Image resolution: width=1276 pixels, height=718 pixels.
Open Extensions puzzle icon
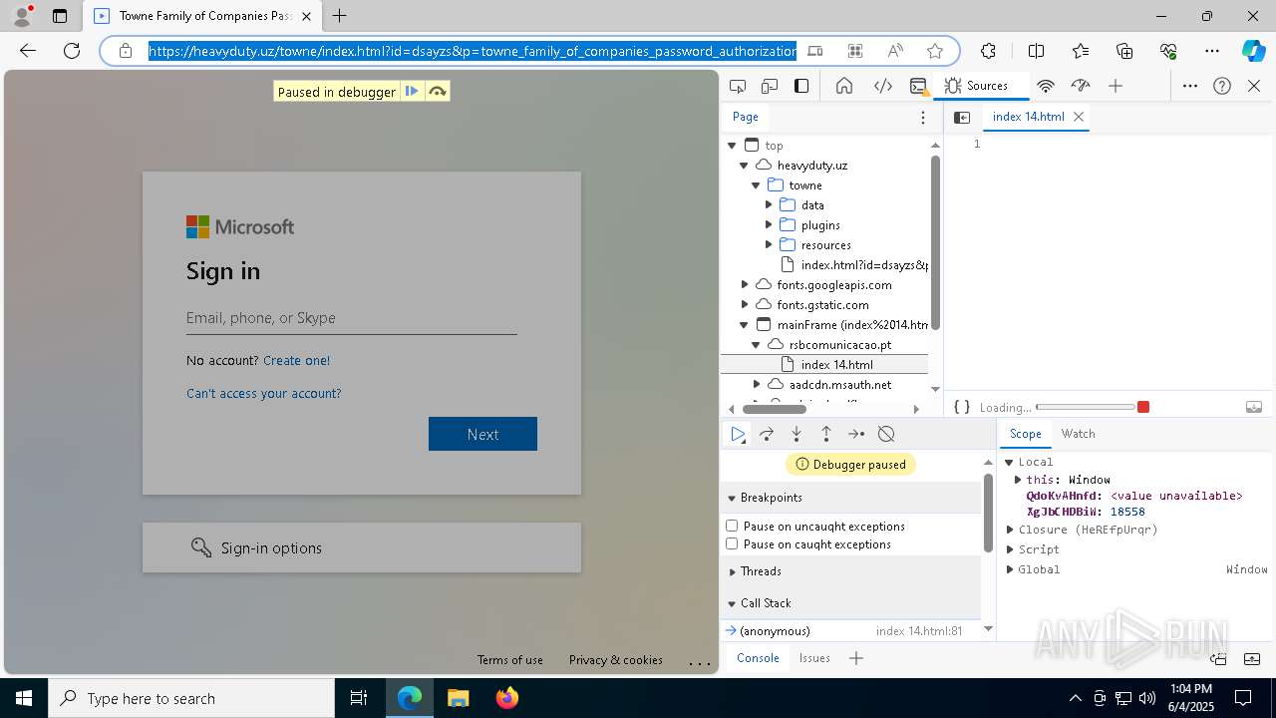[x=988, y=50]
